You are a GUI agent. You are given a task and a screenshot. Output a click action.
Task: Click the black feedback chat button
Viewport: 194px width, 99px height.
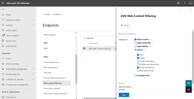click(x=189, y=90)
